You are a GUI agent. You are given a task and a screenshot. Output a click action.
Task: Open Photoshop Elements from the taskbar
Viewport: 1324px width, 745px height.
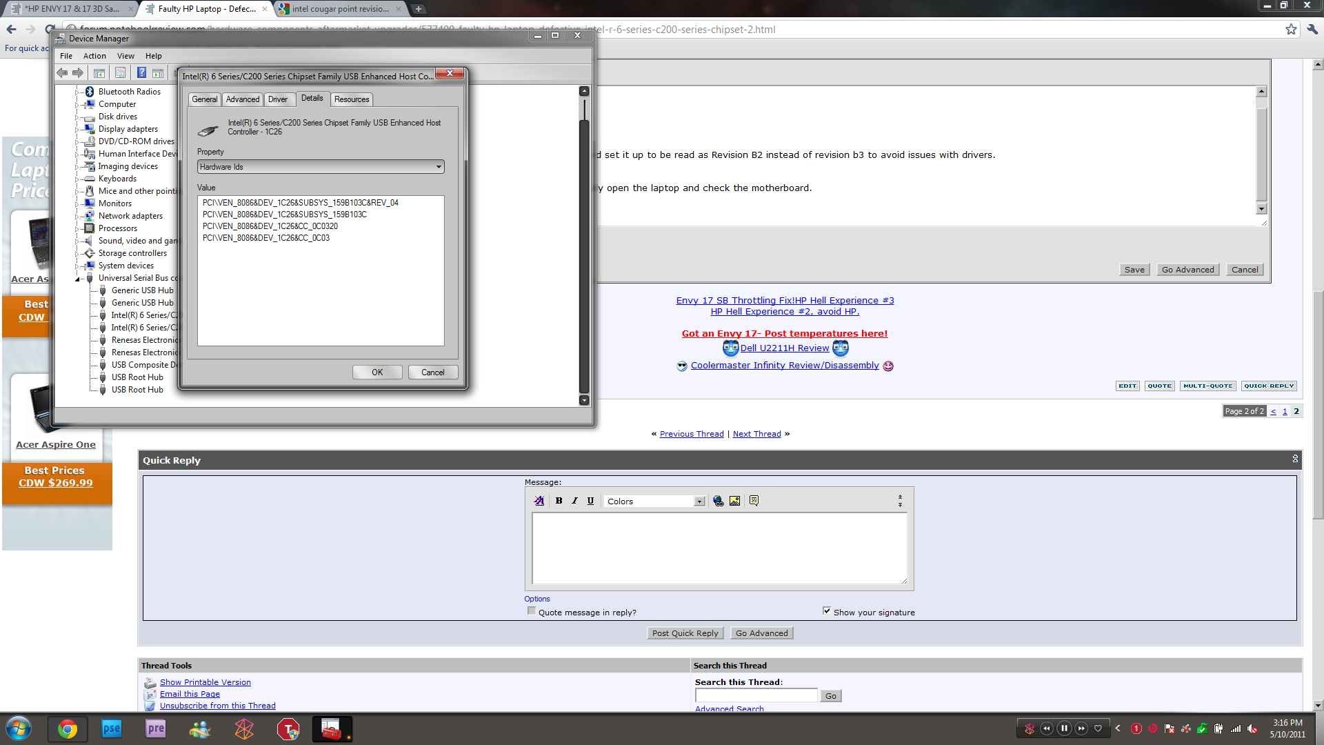point(112,729)
